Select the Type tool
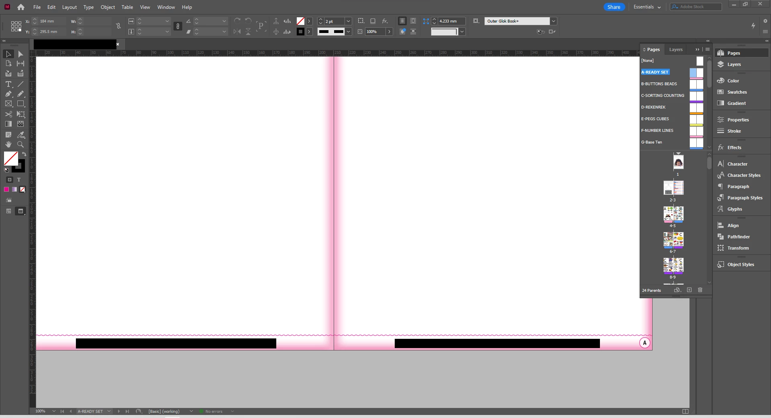The image size is (771, 418). pyautogui.click(x=8, y=84)
